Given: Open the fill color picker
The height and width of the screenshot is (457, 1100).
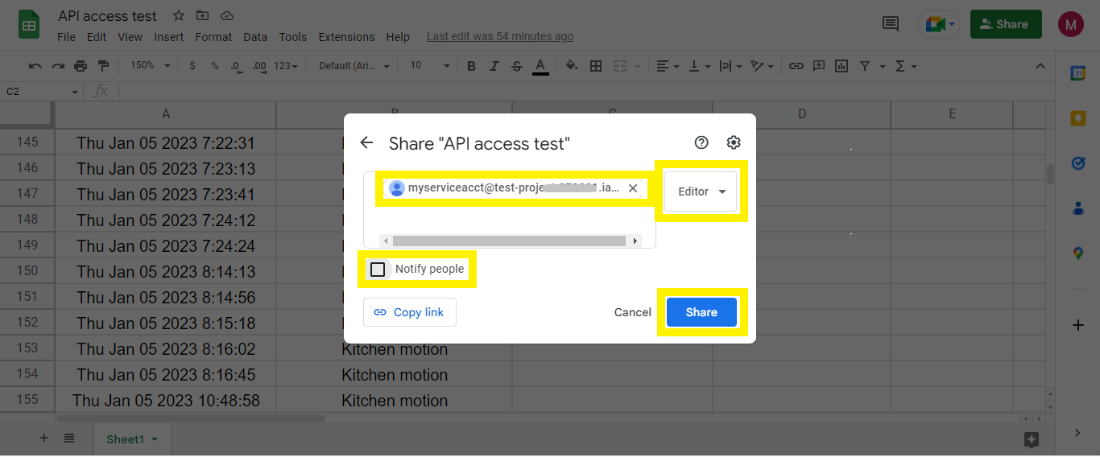Looking at the screenshot, I should tap(572, 66).
